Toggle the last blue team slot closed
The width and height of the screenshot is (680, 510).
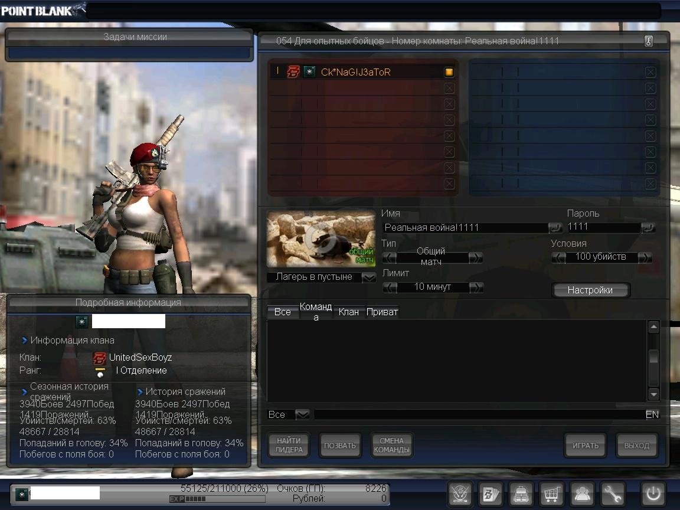(x=650, y=184)
